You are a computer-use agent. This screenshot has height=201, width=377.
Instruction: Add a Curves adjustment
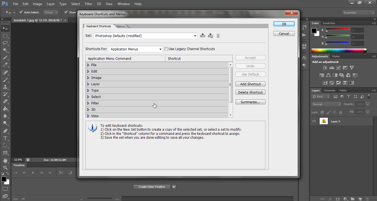click(338, 68)
